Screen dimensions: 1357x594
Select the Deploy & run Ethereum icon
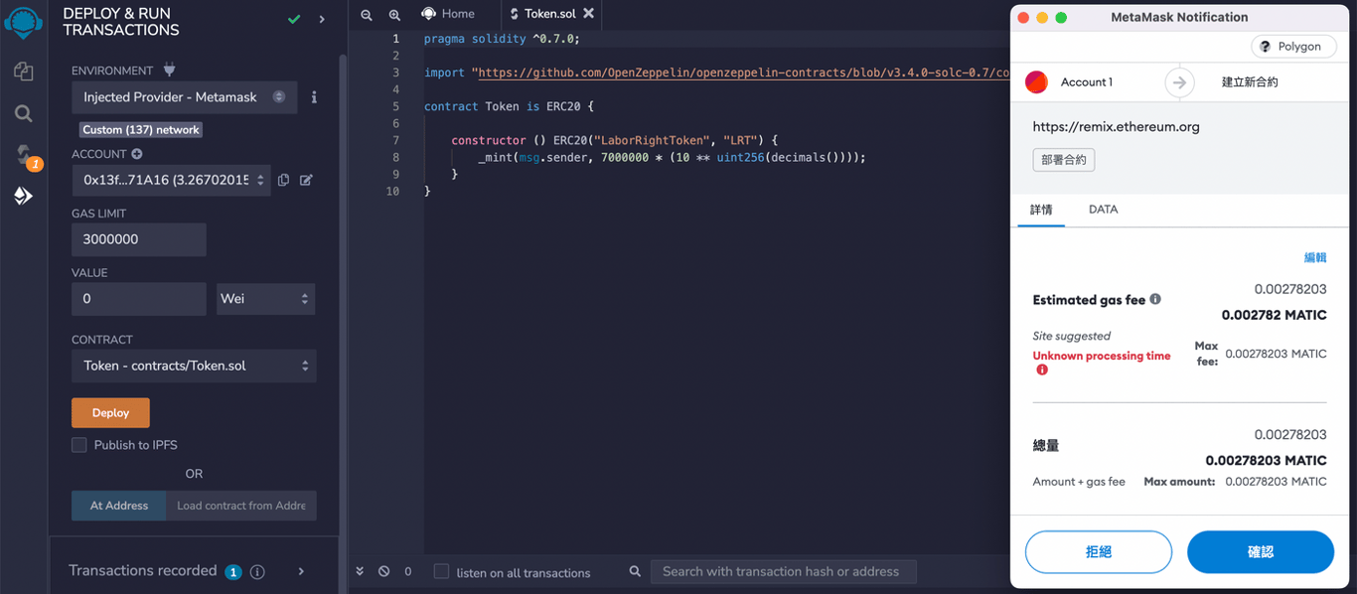click(23, 197)
